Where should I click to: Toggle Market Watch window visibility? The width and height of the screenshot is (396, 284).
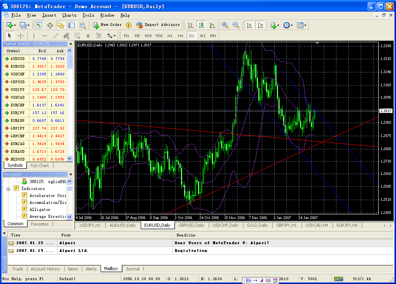(x=39, y=25)
